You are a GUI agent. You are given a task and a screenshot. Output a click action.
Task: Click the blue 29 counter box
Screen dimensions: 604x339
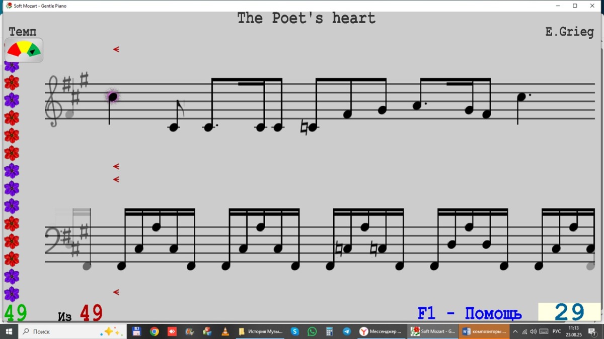569,312
